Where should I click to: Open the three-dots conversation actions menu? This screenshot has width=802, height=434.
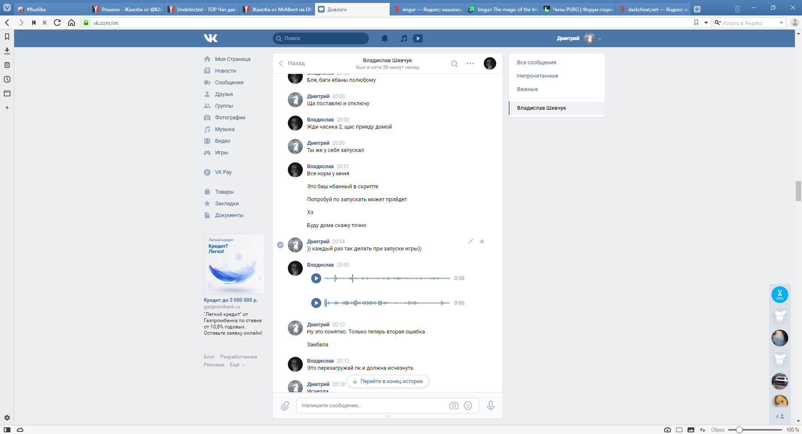point(470,64)
